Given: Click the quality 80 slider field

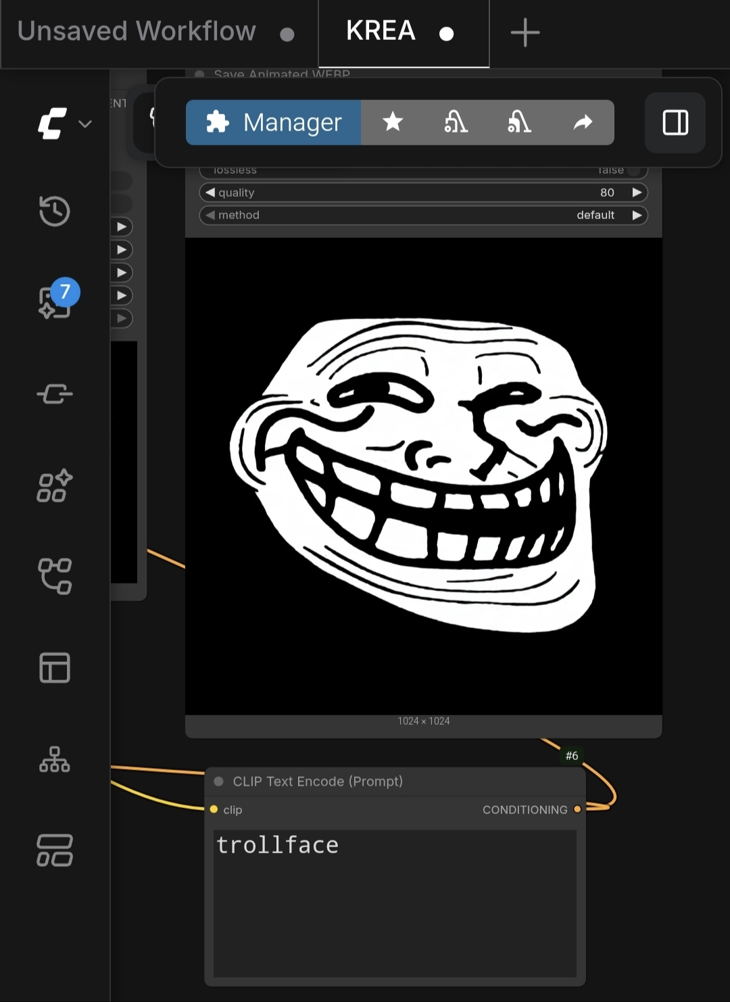Looking at the screenshot, I should pyautogui.click(x=424, y=193).
